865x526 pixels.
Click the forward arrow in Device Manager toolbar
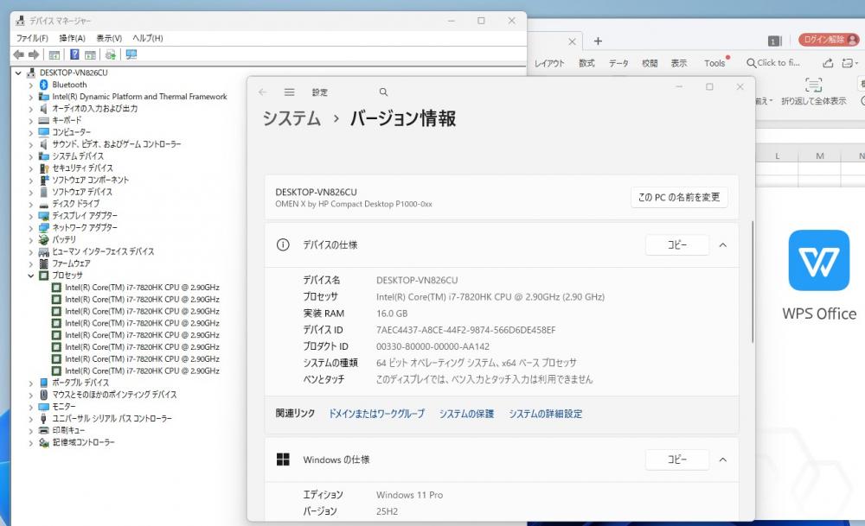[x=34, y=54]
